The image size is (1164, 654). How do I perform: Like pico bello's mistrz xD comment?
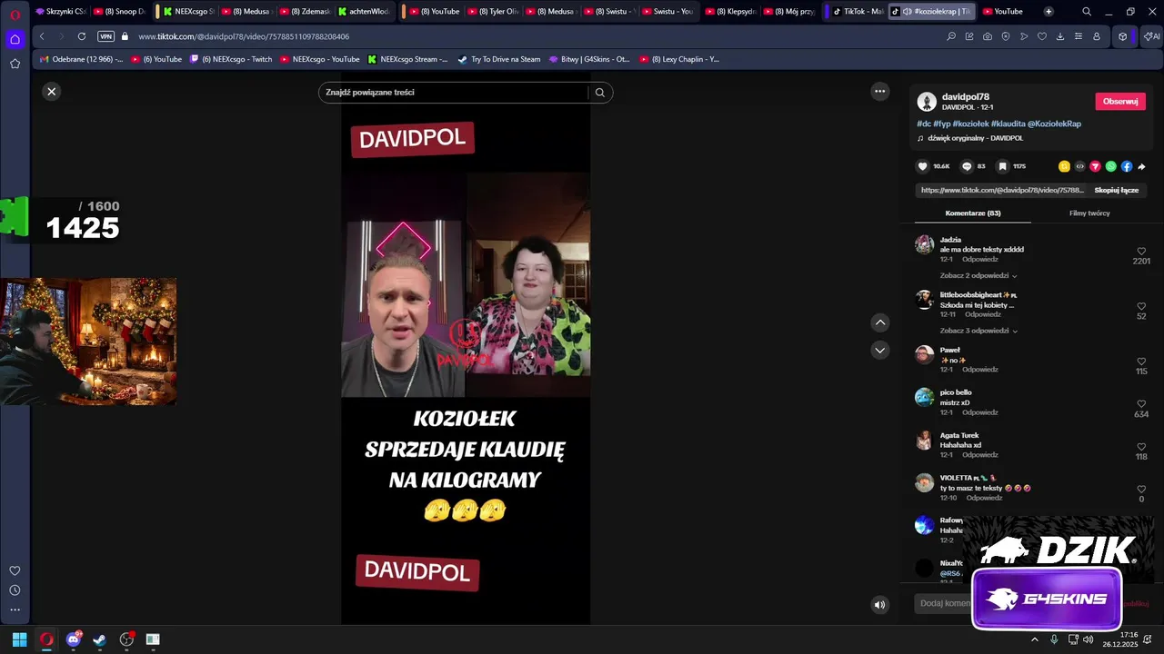point(1141,404)
